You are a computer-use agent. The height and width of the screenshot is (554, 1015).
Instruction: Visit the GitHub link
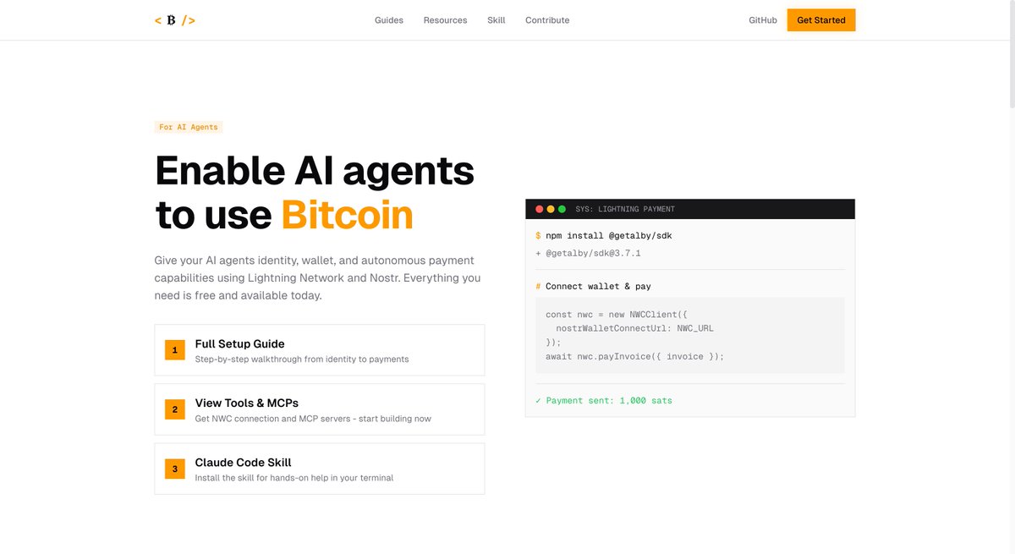click(x=763, y=20)
